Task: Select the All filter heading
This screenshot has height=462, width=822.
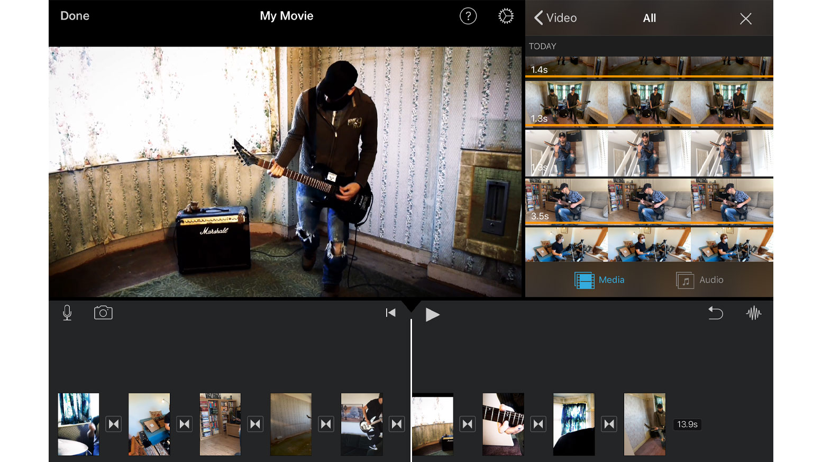Action: point(650,18)
